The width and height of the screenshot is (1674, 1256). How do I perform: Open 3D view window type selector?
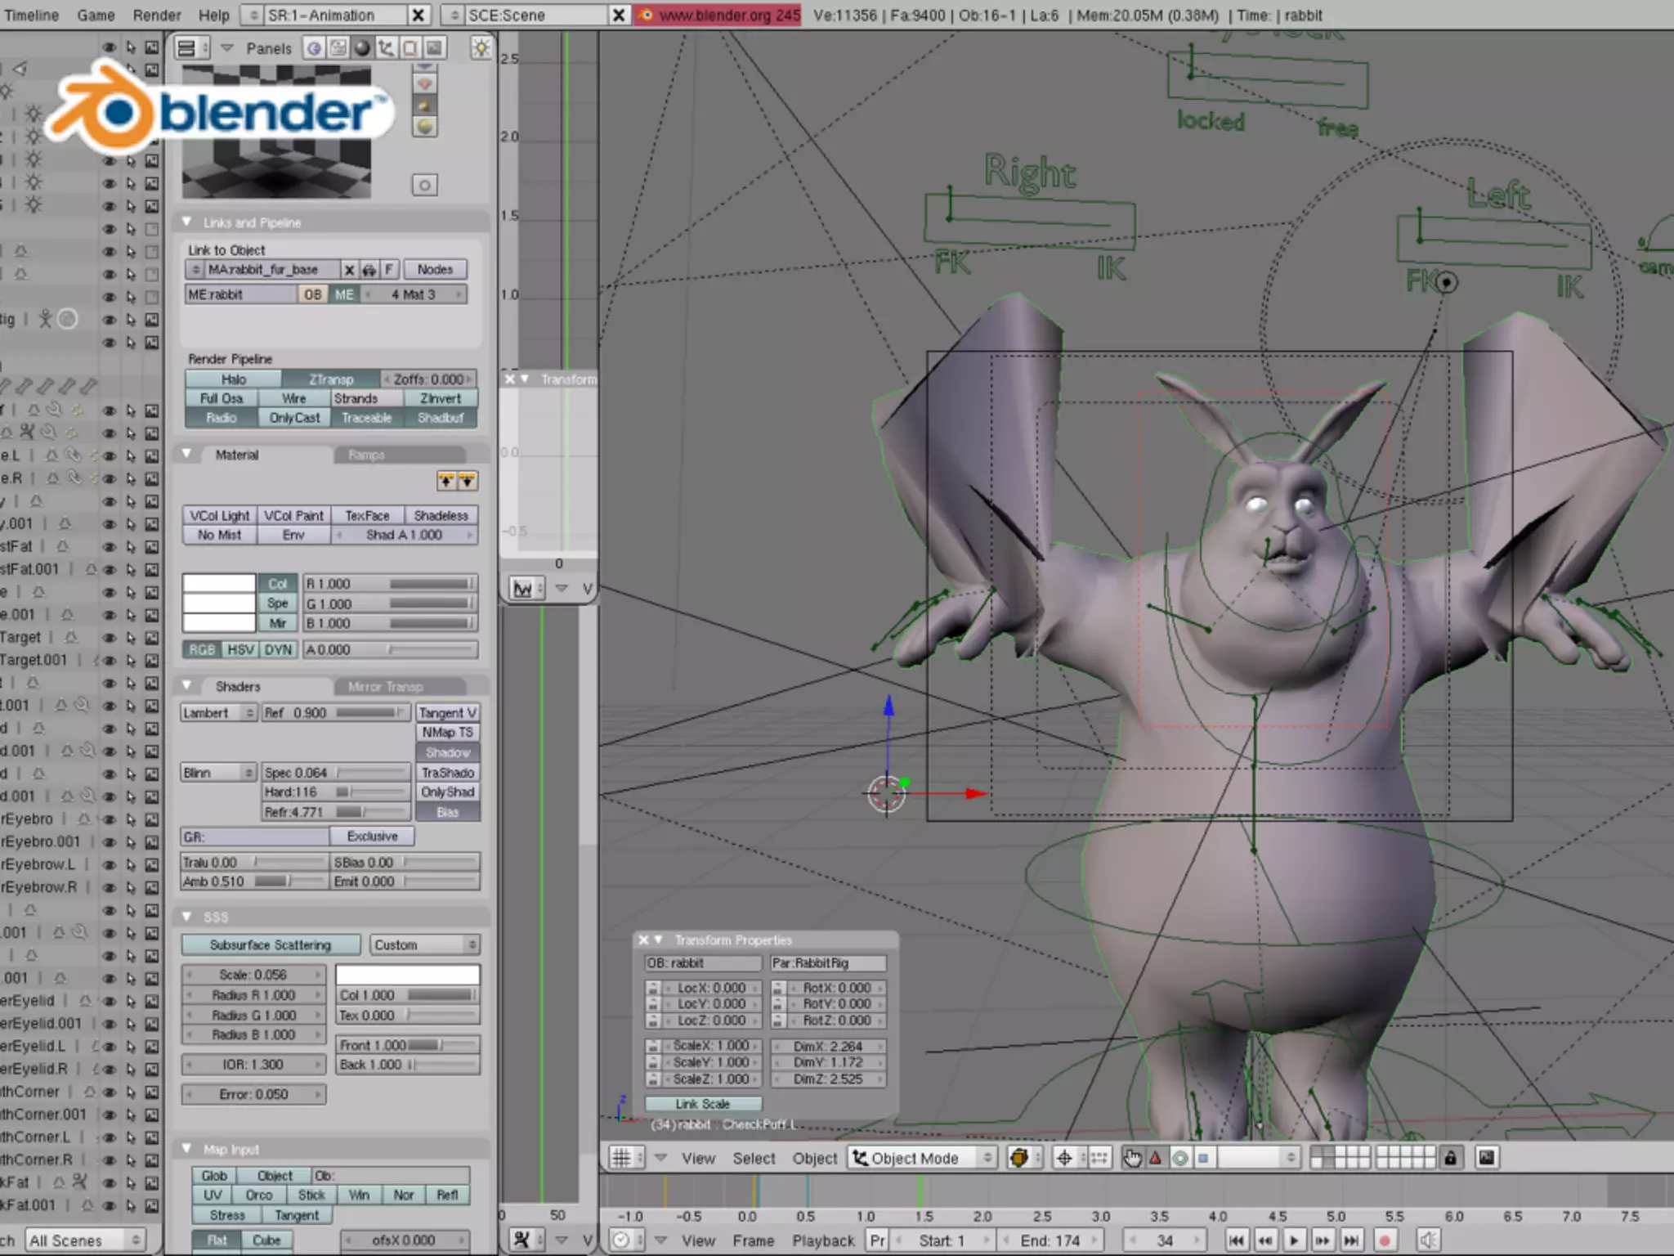point(627,1158)
